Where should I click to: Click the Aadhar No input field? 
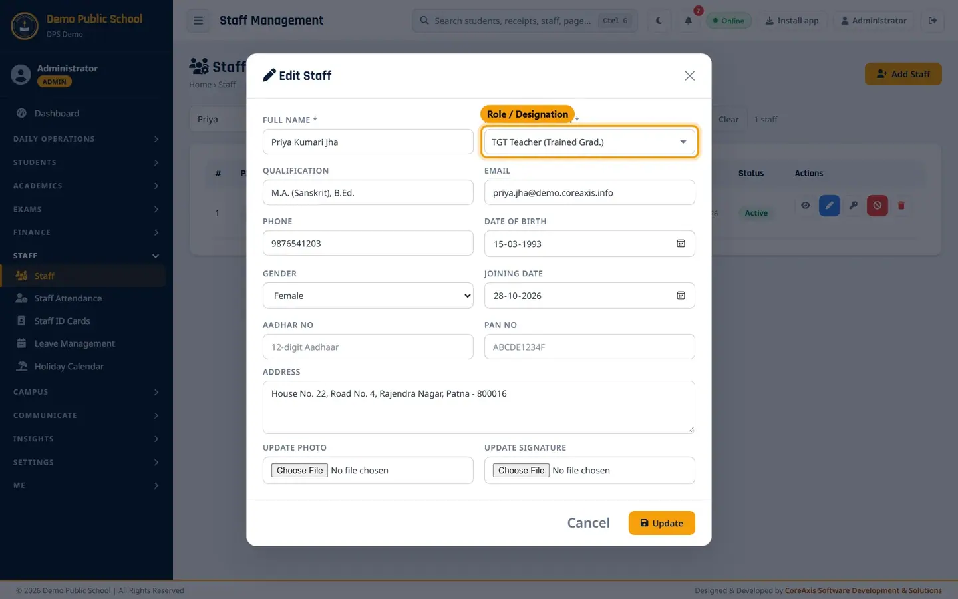pos(368,347)
